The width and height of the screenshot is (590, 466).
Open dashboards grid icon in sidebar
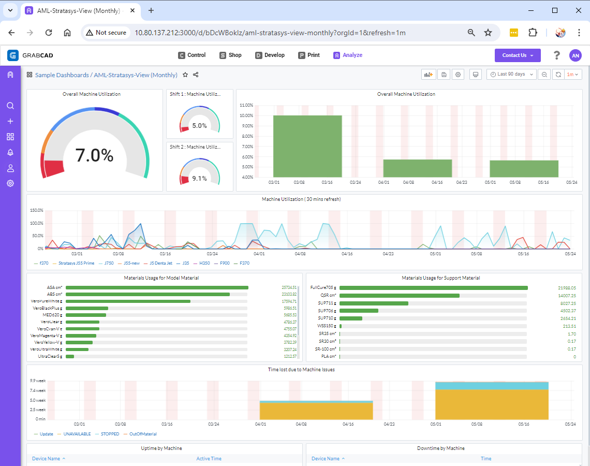(10, 137)
